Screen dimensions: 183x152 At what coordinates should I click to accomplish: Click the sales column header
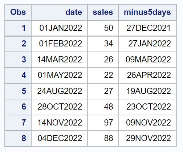[103, 12]
